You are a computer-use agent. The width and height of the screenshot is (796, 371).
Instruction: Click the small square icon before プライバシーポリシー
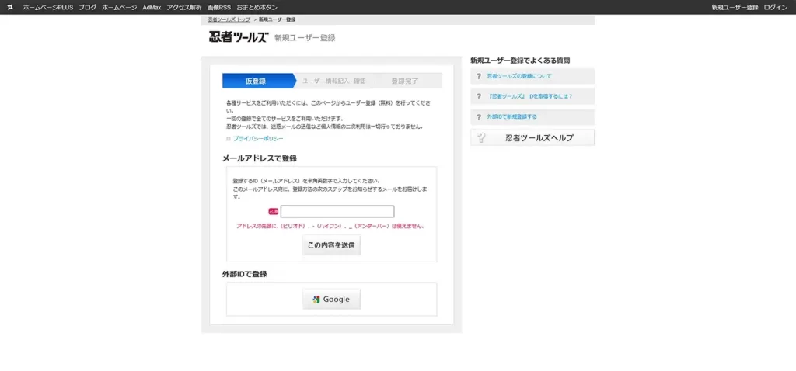(x=229, y=138)
